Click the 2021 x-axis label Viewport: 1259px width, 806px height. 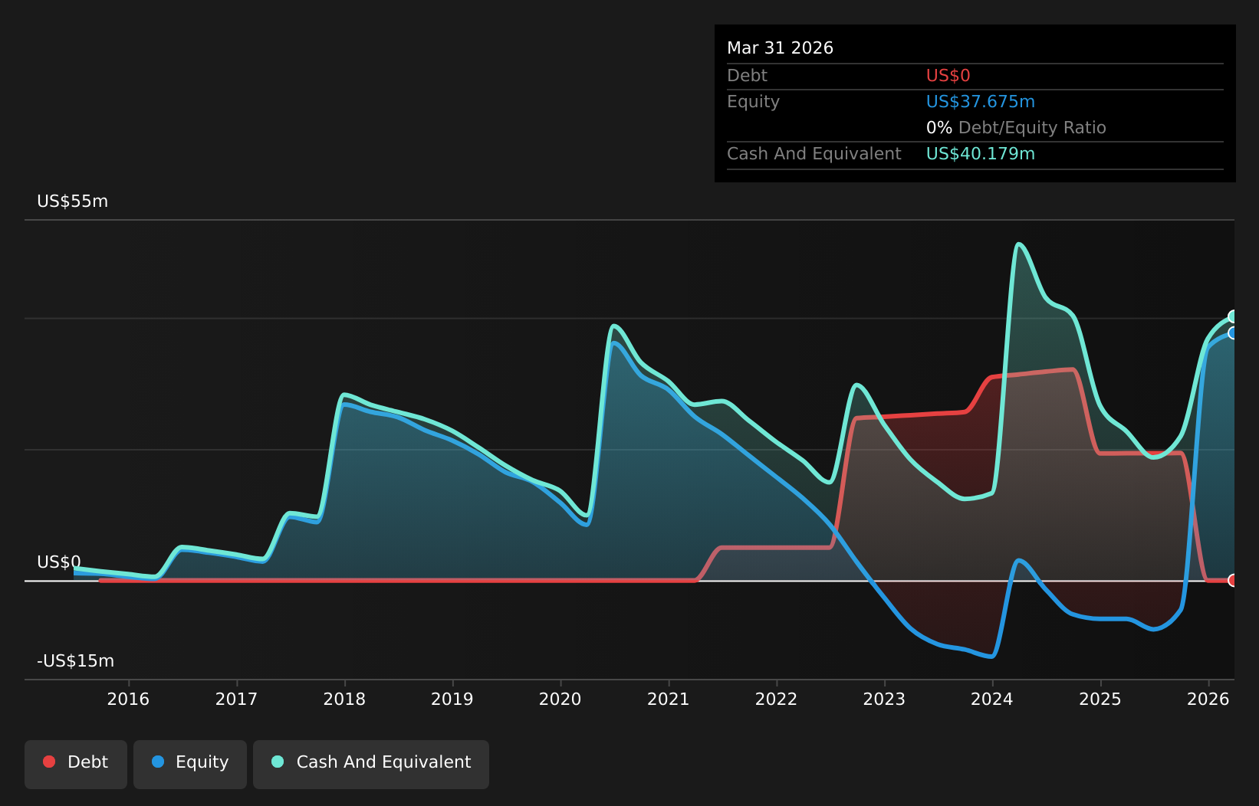[669, 699]
